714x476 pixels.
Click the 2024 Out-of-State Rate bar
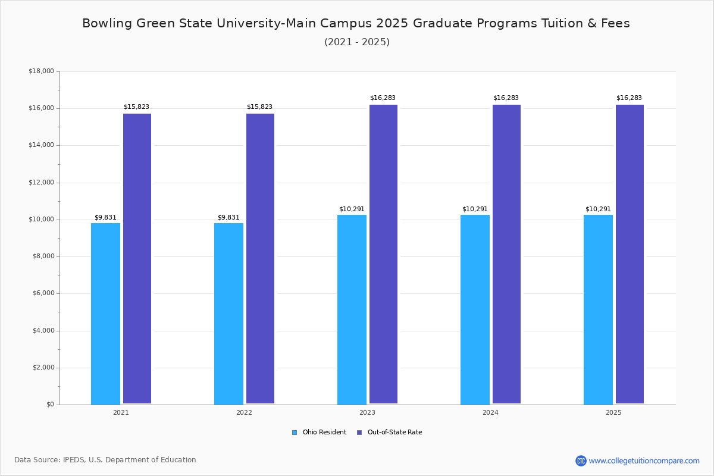pyautogui.click(x=506, y=255)
